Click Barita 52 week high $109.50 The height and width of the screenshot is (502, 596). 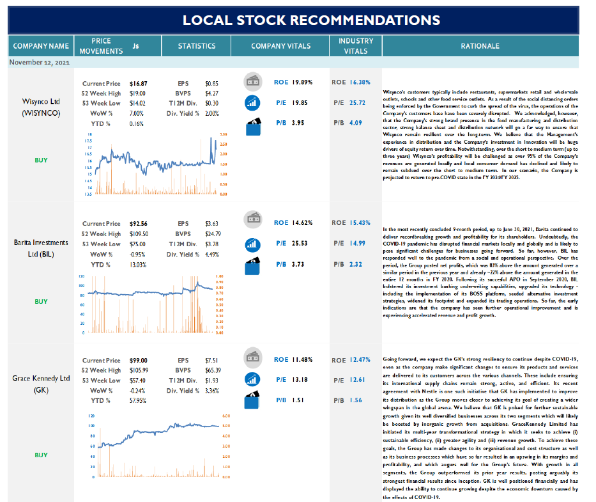click(139, 233)
